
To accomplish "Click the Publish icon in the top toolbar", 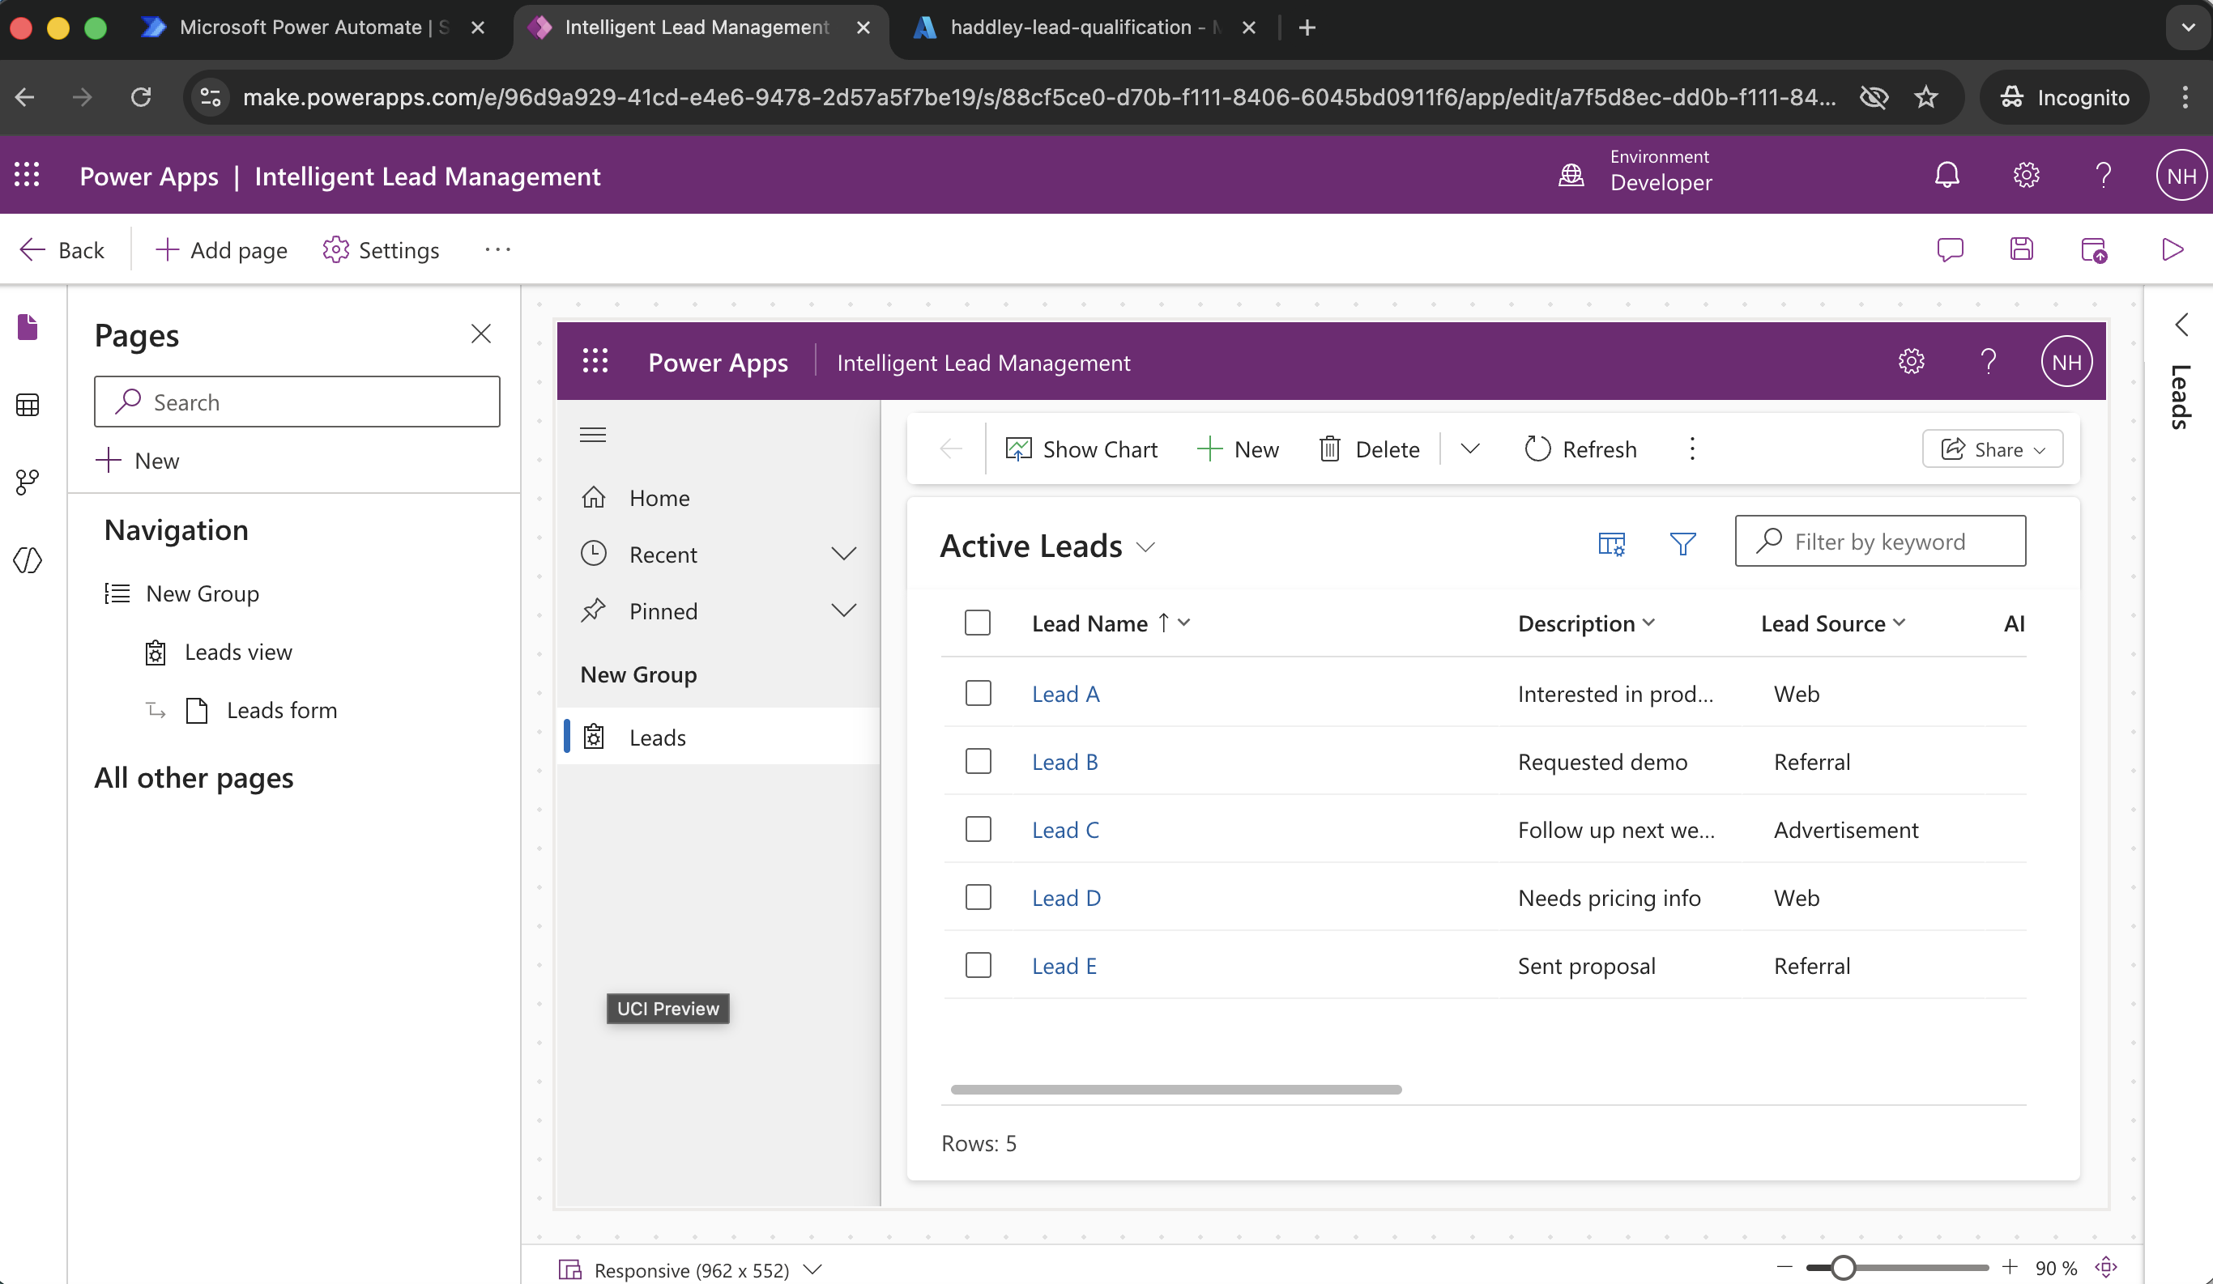I will [x=2094, y=249].
